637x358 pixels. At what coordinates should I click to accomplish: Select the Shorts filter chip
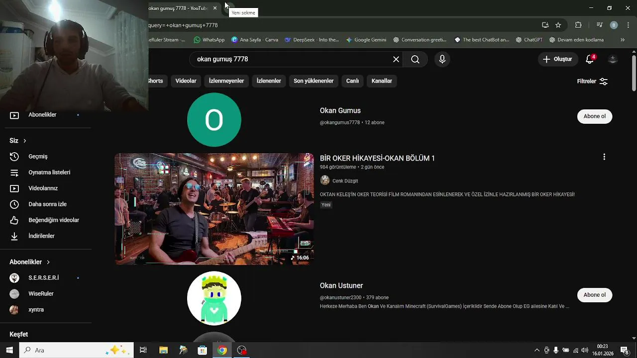click(x=157, y=81)
